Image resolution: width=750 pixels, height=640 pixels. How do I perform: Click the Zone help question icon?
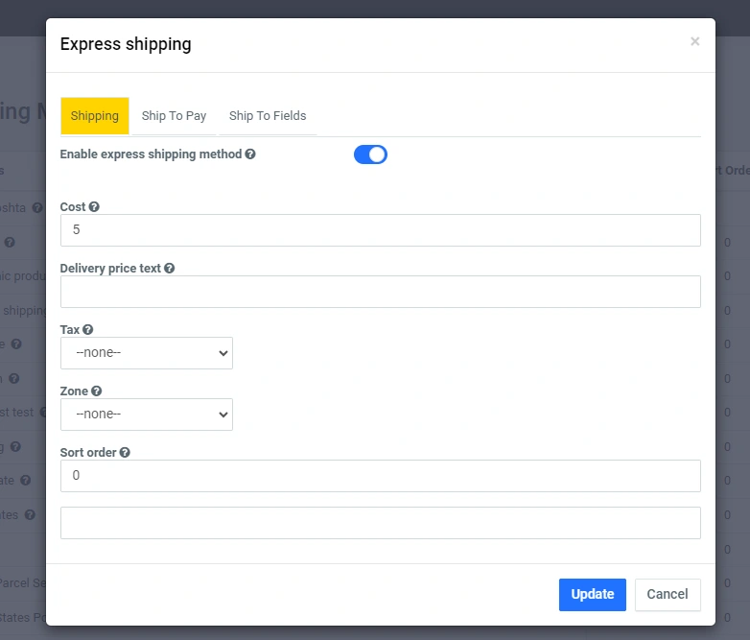pyautogui.click(x=97, y=391)
